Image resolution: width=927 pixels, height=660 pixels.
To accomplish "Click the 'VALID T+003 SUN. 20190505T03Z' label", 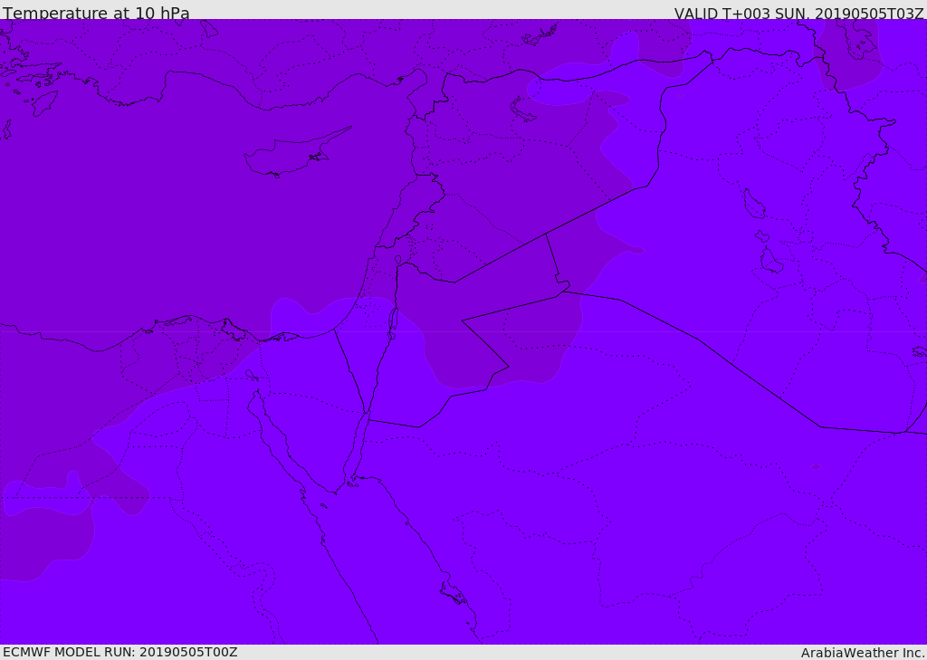I will [x=799, y=14].
